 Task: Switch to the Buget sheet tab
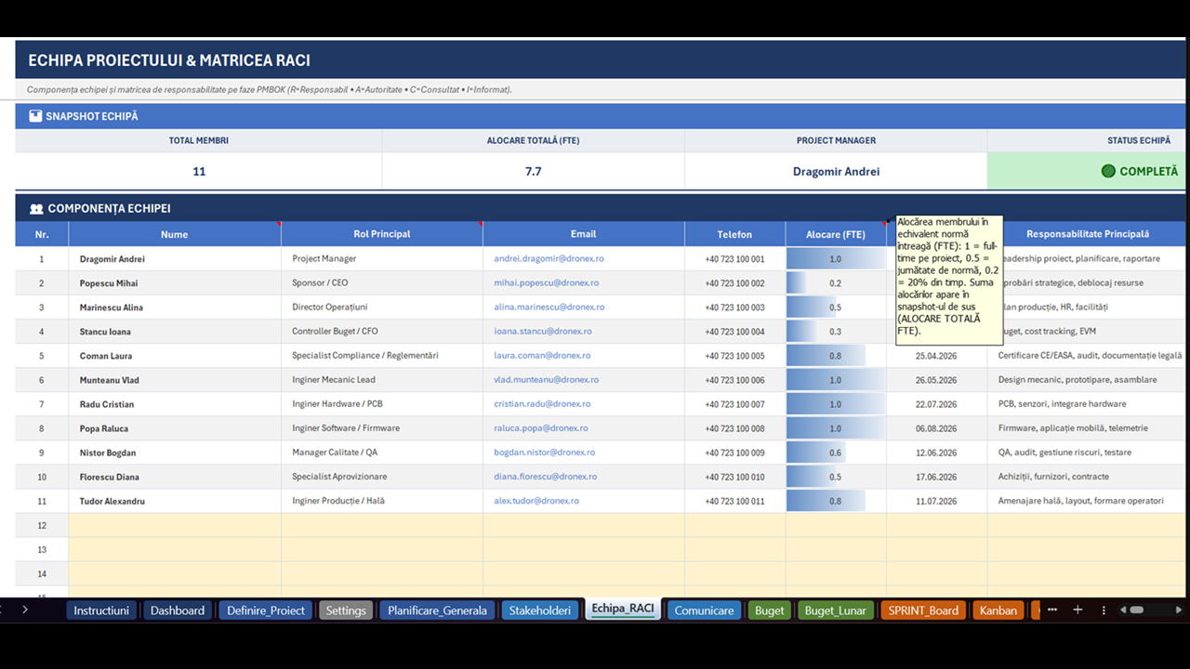(x=769, y=610)
